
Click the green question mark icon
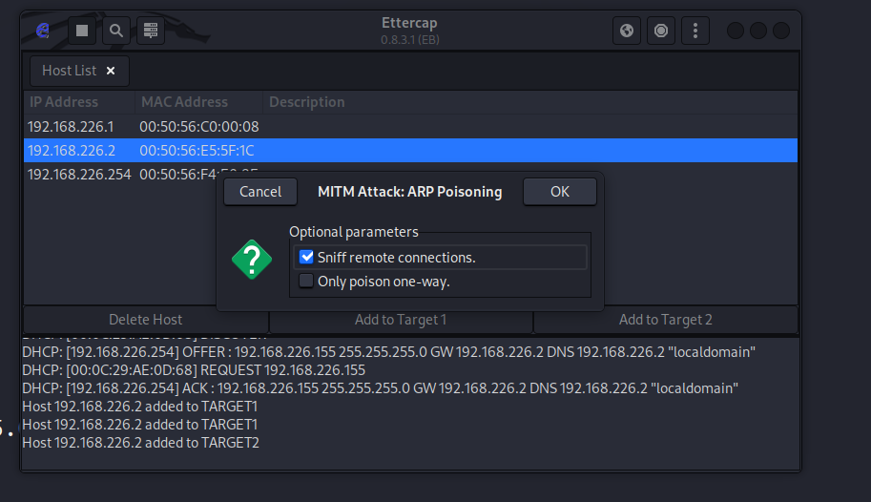251,260
